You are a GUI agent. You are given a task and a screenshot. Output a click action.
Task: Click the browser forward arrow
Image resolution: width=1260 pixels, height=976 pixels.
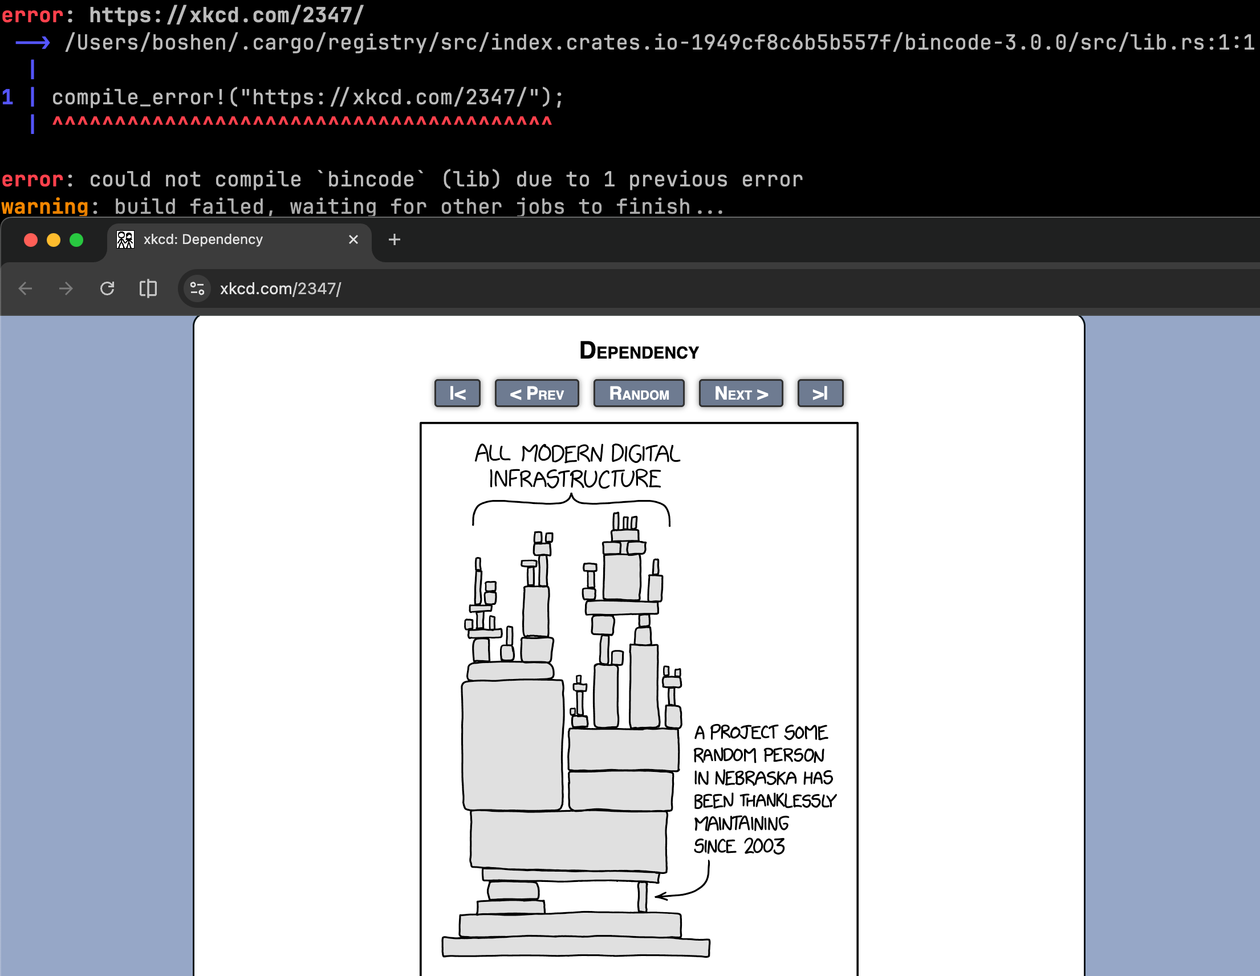click(66, 288)
